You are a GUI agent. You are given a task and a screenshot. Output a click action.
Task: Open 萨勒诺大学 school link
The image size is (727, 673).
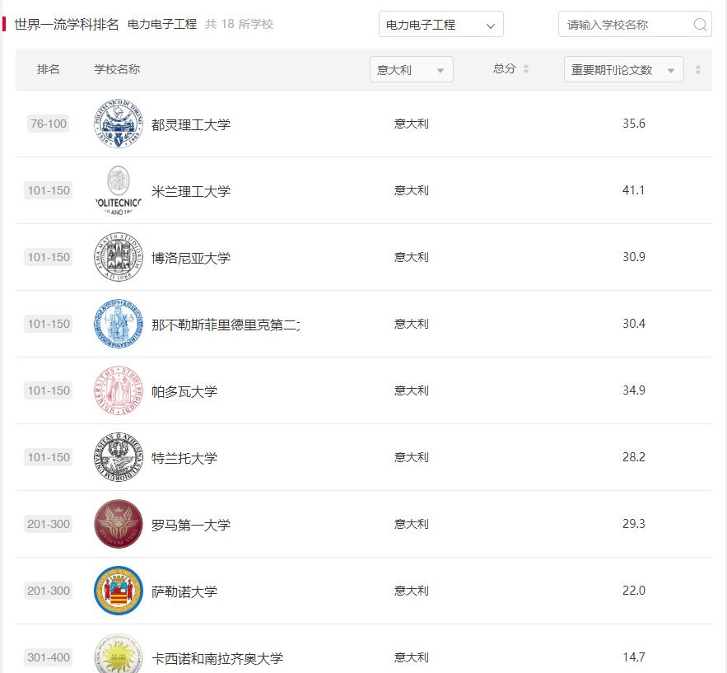(184, 591)
